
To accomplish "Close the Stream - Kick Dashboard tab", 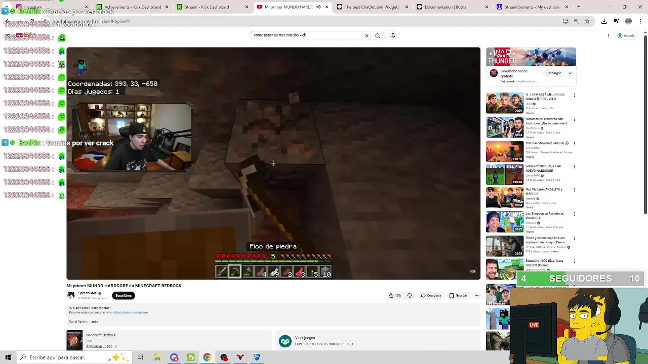I will click(247, 7).
